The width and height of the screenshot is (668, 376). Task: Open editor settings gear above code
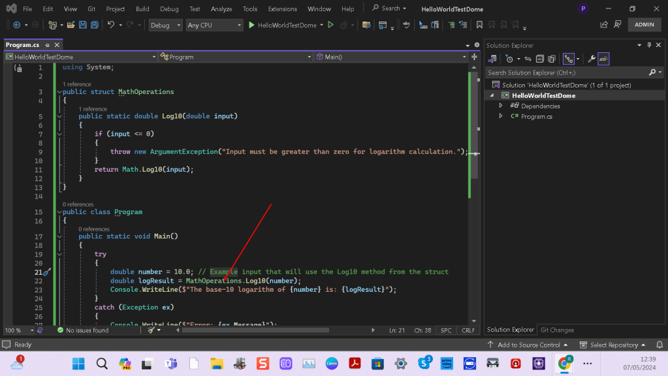tap(477, 44)
